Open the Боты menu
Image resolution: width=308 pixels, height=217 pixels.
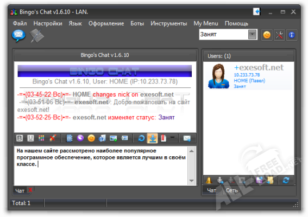[x=137, y=23]
